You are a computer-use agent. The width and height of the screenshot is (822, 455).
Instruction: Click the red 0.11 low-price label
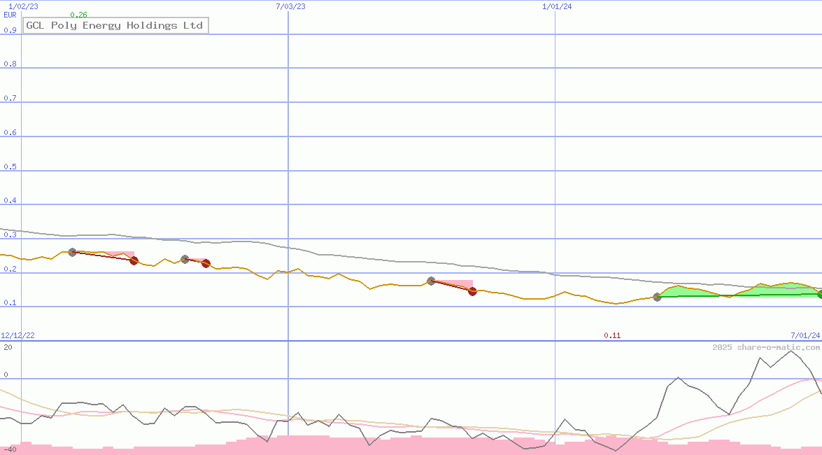pyautogui.click(x=612, y=335)
